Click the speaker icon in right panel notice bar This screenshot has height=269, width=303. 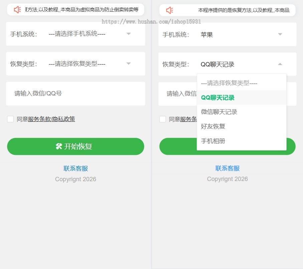coord(170,10)
